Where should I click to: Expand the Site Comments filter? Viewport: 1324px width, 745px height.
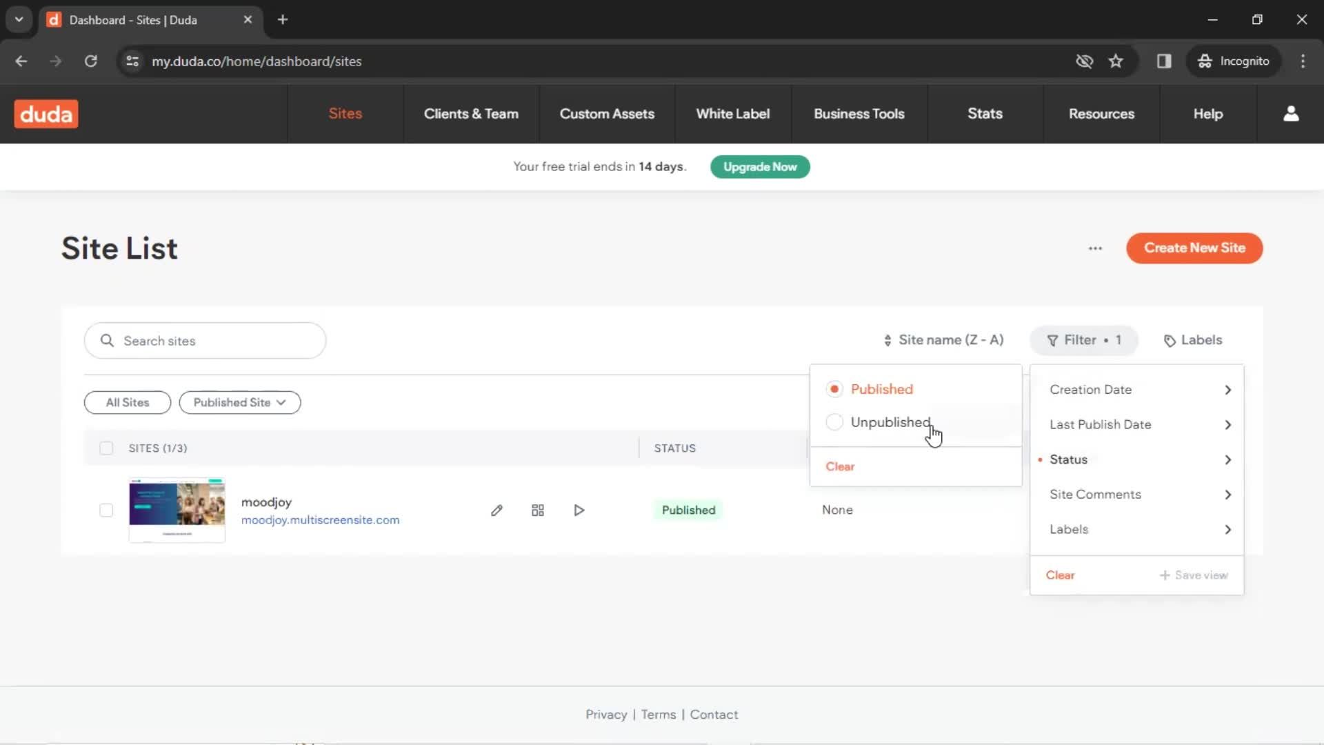pyautogui.click(x=1137, y=495)
